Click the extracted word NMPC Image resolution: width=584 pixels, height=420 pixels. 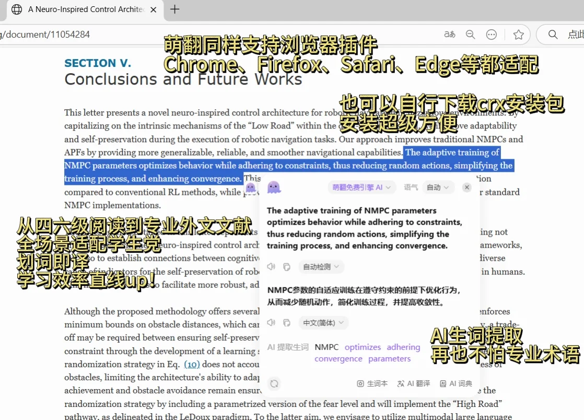(326, 347)
